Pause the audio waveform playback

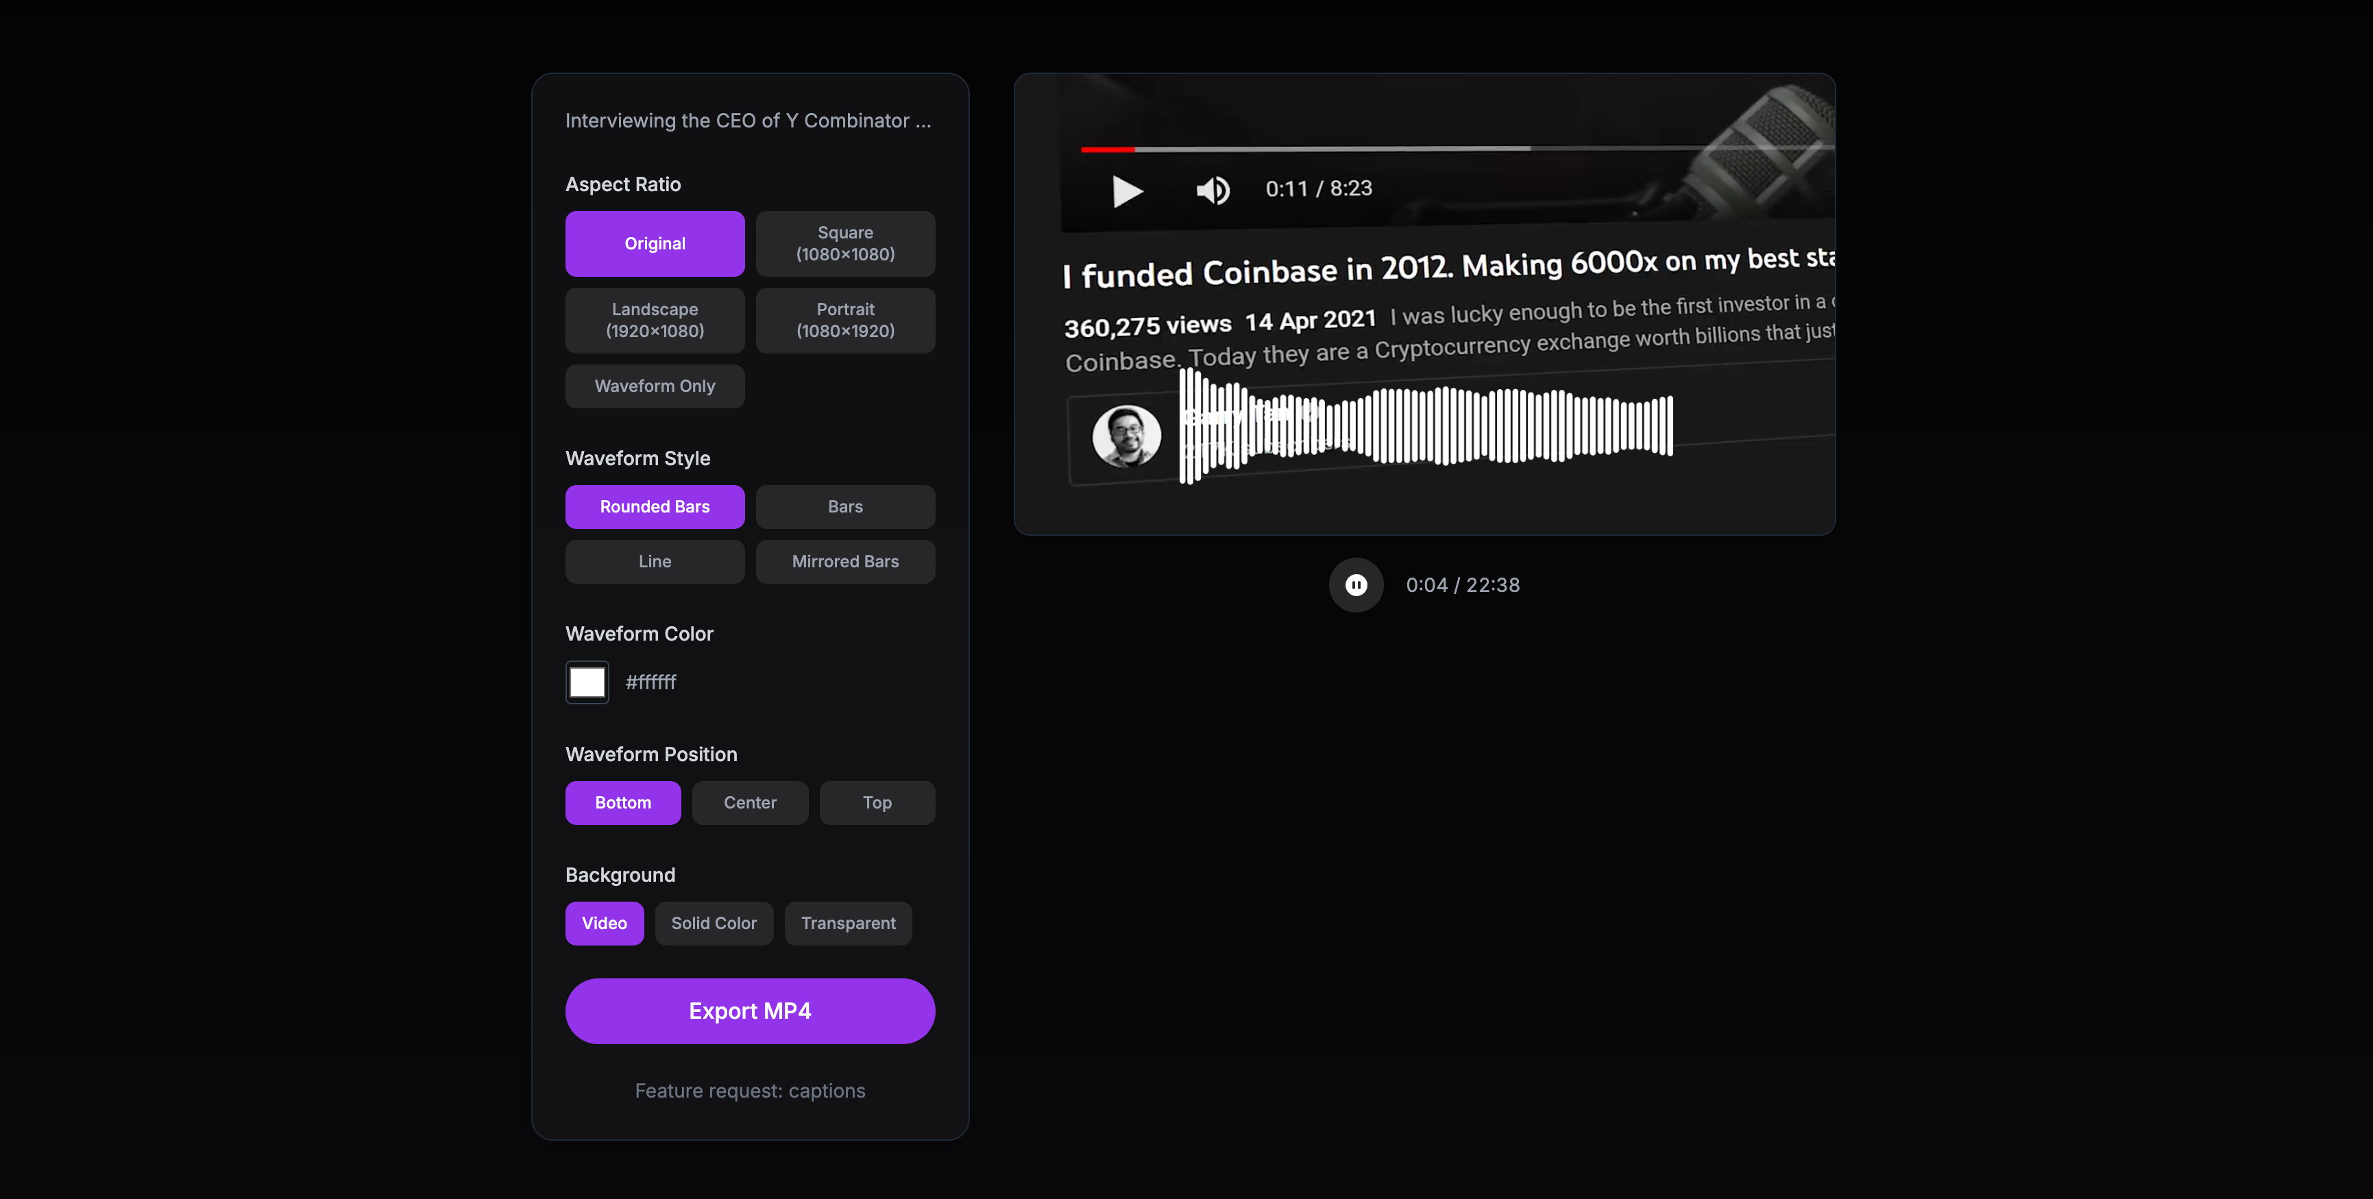point(1355,584)
